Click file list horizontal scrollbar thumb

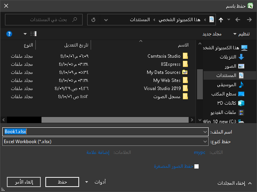[115, 120]
